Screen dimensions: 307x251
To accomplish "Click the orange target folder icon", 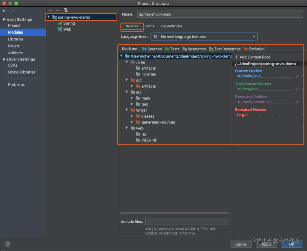I will 133,110.
